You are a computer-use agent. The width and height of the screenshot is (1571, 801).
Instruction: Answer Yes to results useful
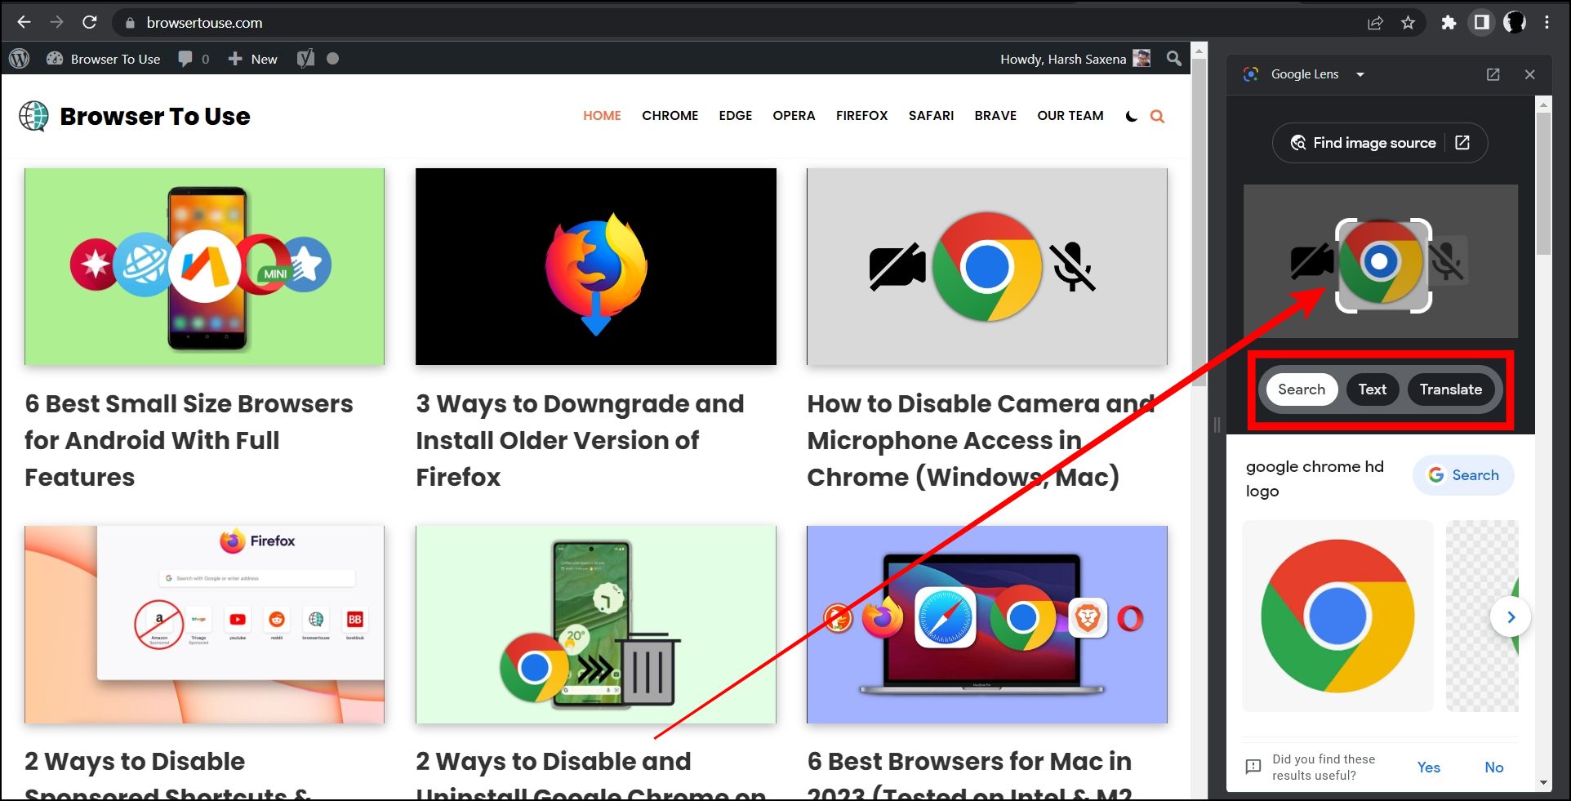click(x=1428, y=767)
